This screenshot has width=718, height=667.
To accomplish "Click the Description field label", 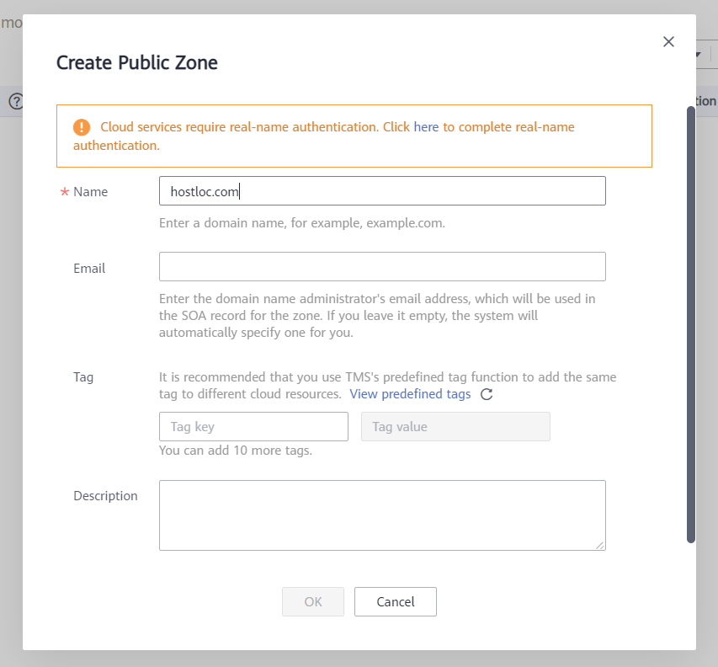I will pos(105,496).
